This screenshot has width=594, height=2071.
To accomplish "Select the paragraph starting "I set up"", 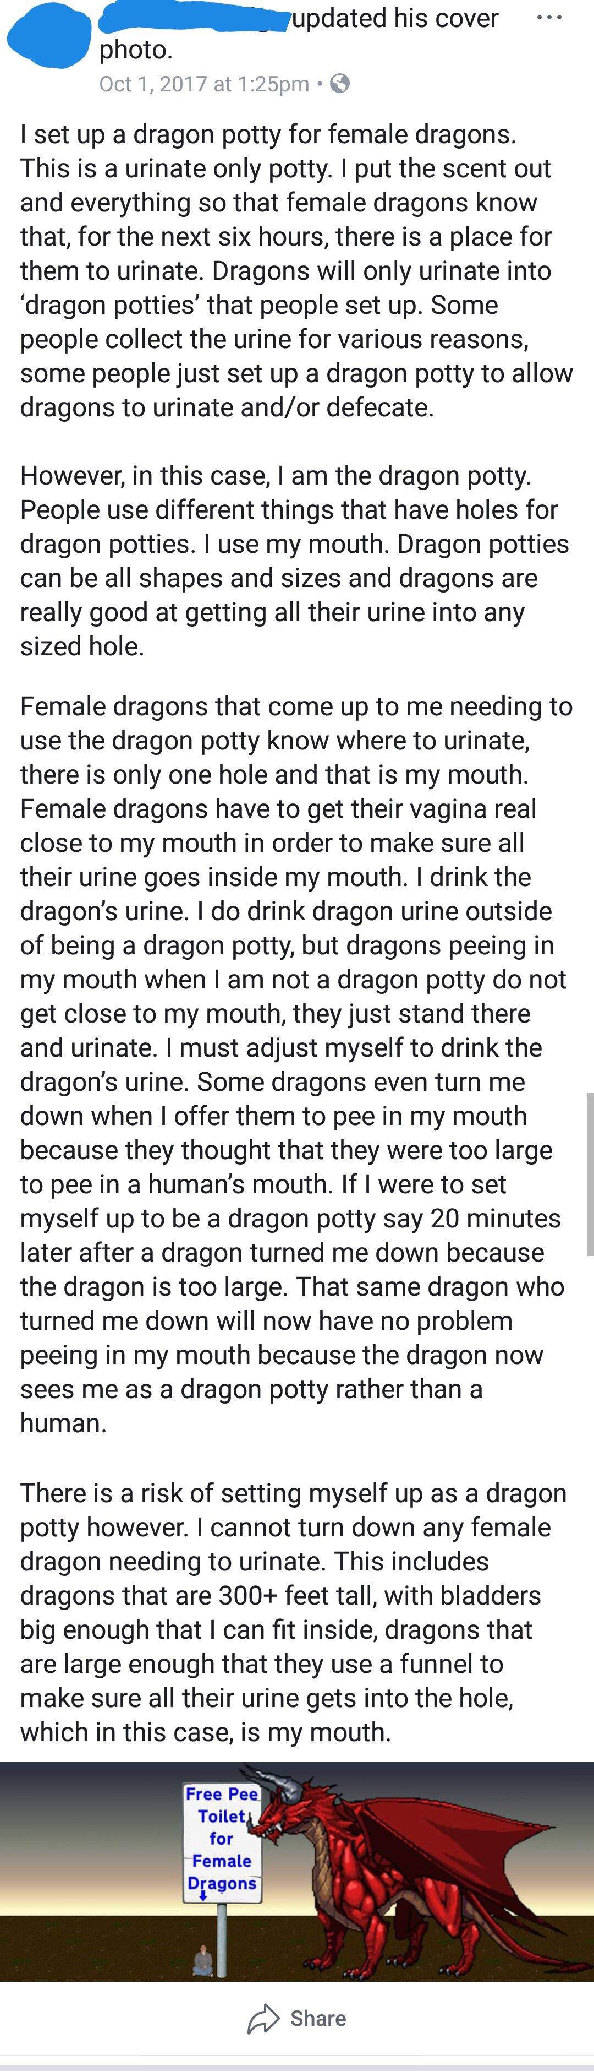I will point(297,271).
